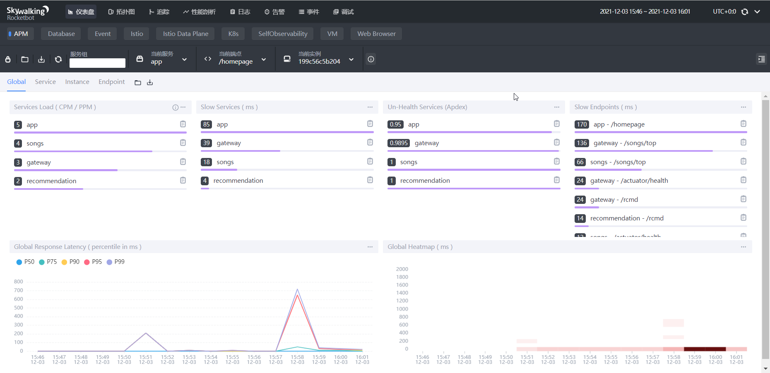Toggle the auto-refresh icon near UTC+0:0

coord(744,12)
